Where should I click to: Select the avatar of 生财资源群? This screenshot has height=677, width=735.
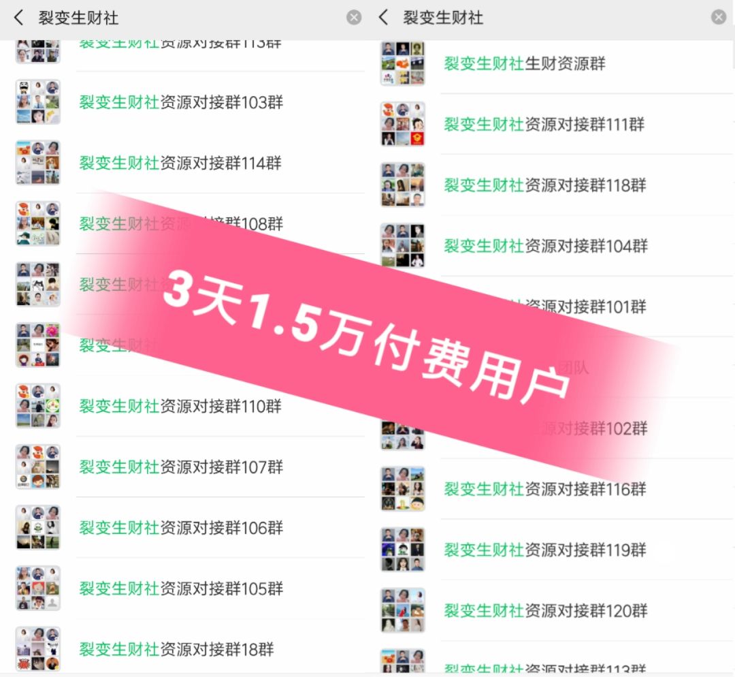(403, 63)
